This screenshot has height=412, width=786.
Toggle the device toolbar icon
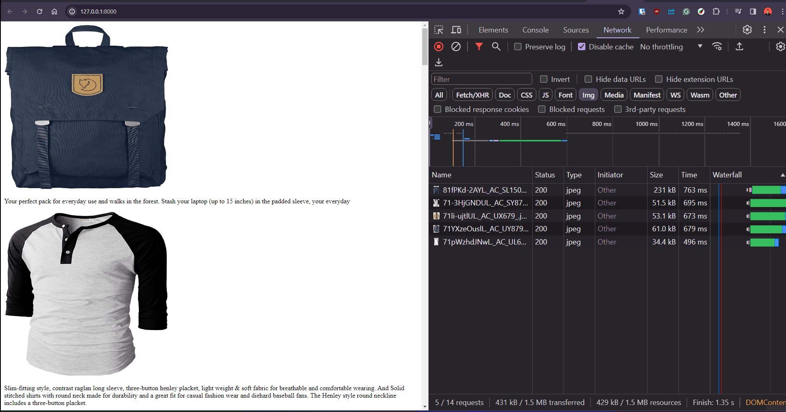(x=456, y=30)
